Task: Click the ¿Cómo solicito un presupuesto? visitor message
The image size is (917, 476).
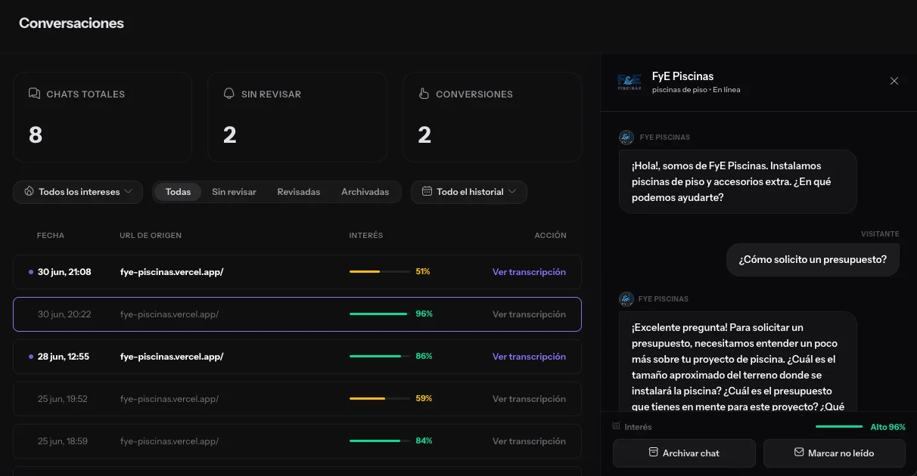Action: 813,259
